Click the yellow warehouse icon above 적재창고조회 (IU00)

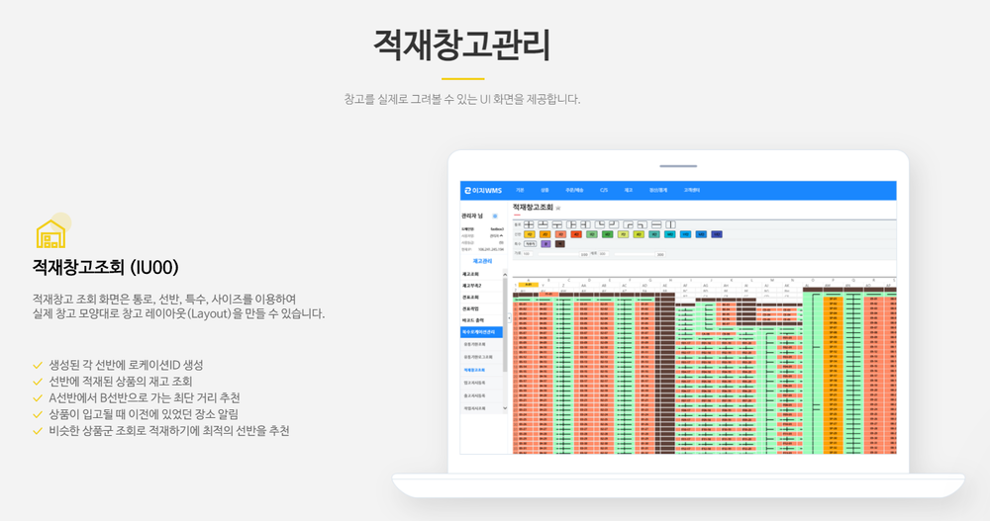pyautogui.click(x=50, y=234)
